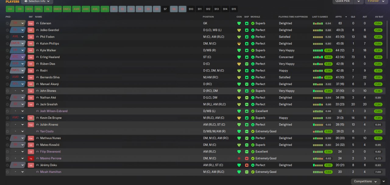Click Erling Haaland's 7.93 average rating pill
The image size is (390, 185).
click(378, 57)
